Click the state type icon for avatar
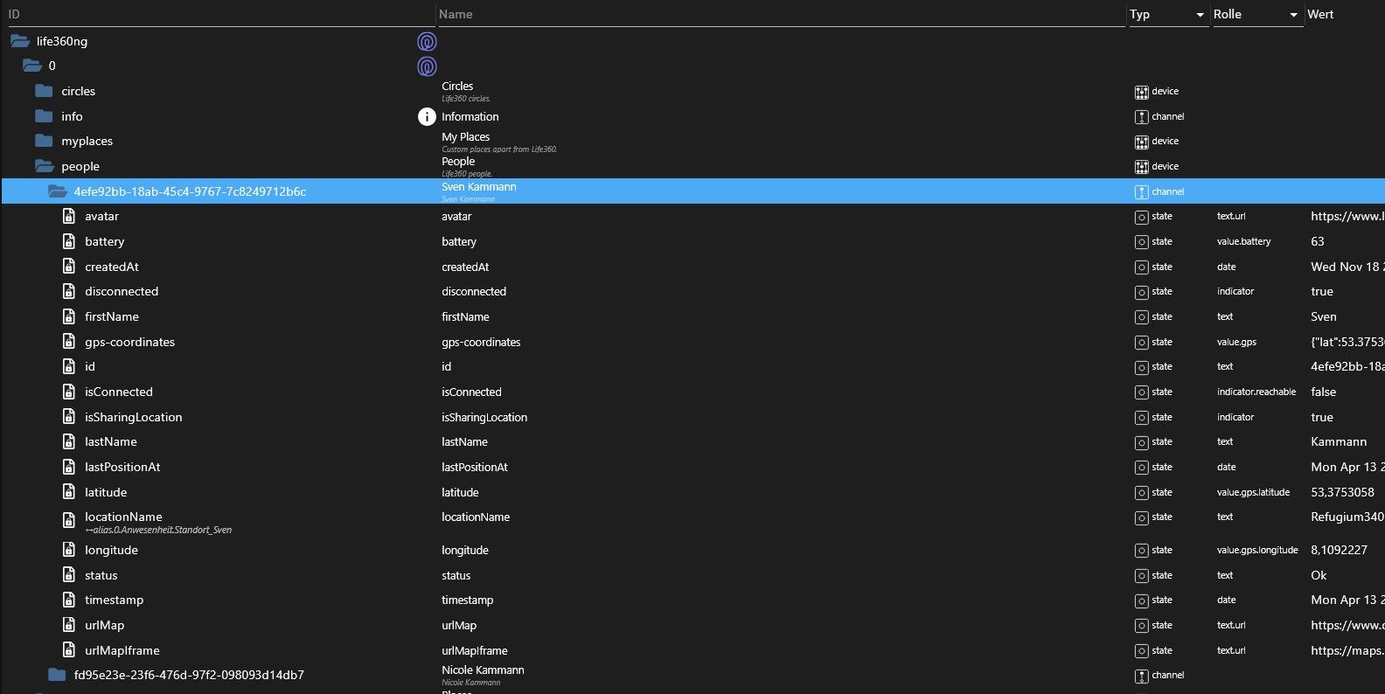 point(1141,217)
